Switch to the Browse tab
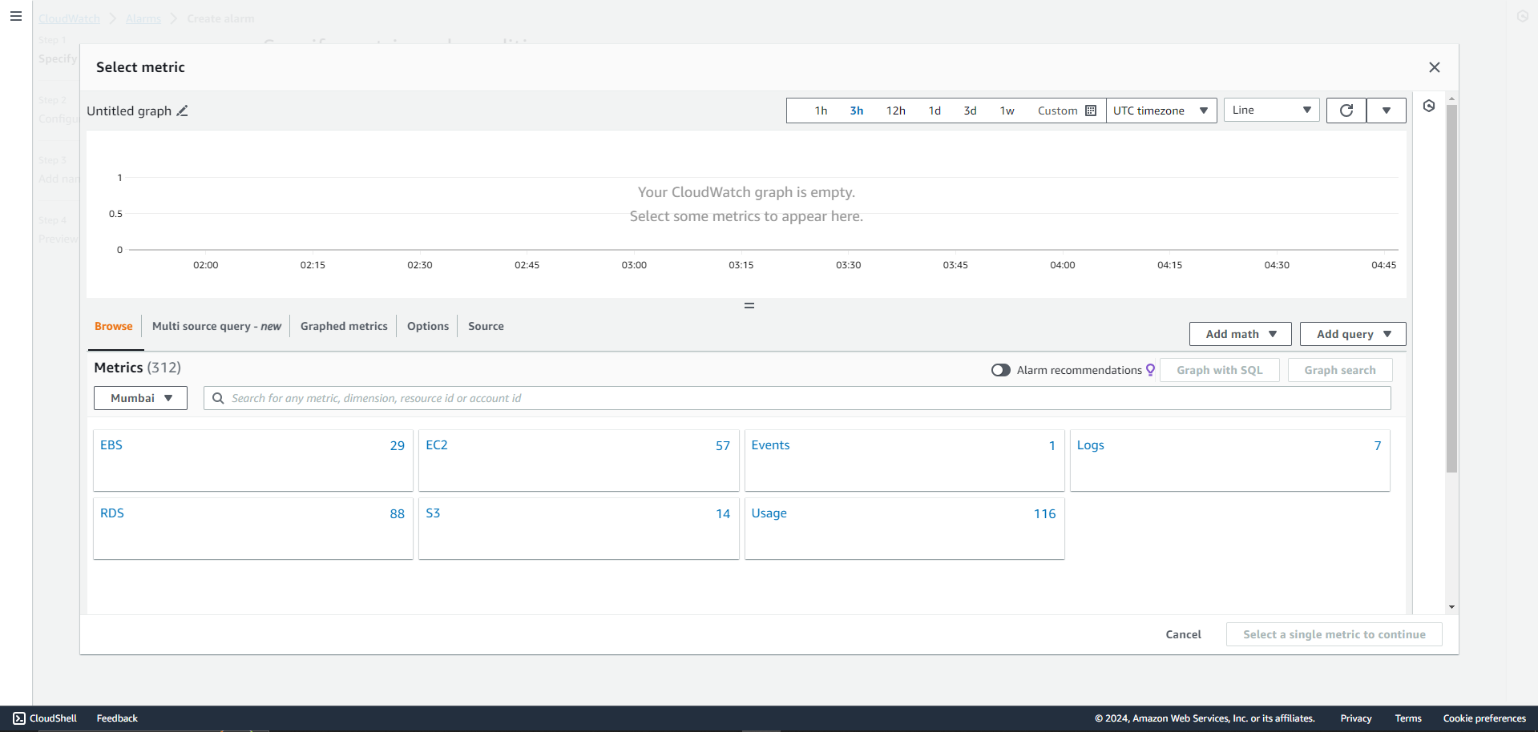Screen dimensions: 1538x732 (114, 326)
